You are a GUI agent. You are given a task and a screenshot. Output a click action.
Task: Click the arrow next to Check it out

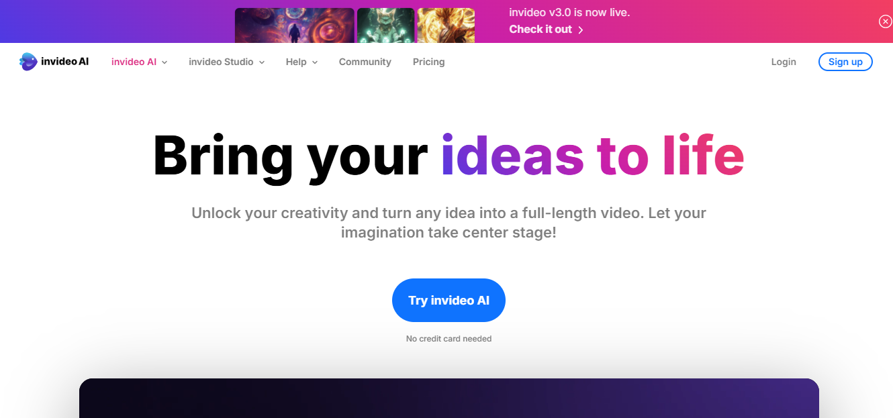point(581,30)
